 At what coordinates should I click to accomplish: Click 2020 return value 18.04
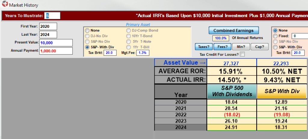(232, 102)
